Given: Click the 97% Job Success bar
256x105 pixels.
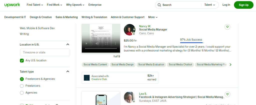Looking at the screenshot, I should (x=192, y=43).
